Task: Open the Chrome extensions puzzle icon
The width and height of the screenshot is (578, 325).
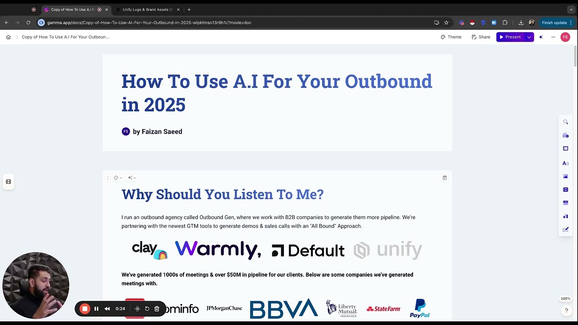Action: 505,23
